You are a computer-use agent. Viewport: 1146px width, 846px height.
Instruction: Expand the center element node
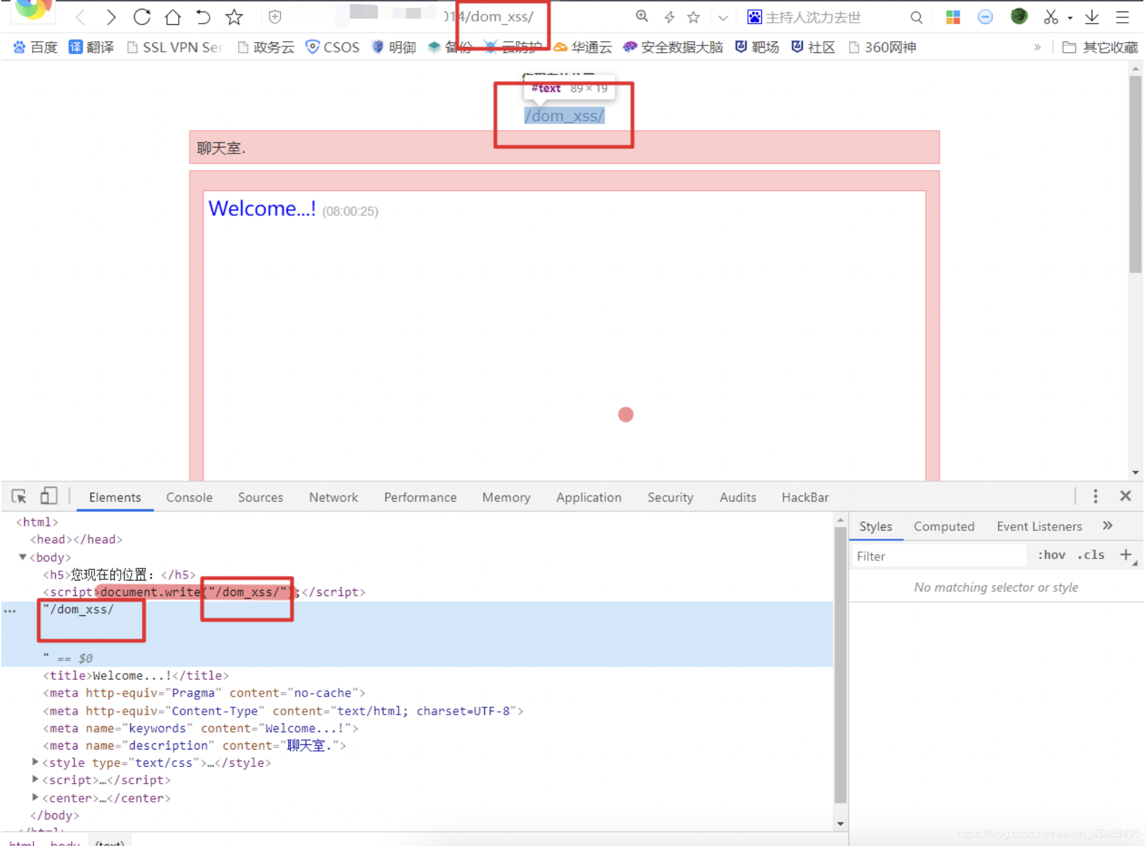point(35,798)
